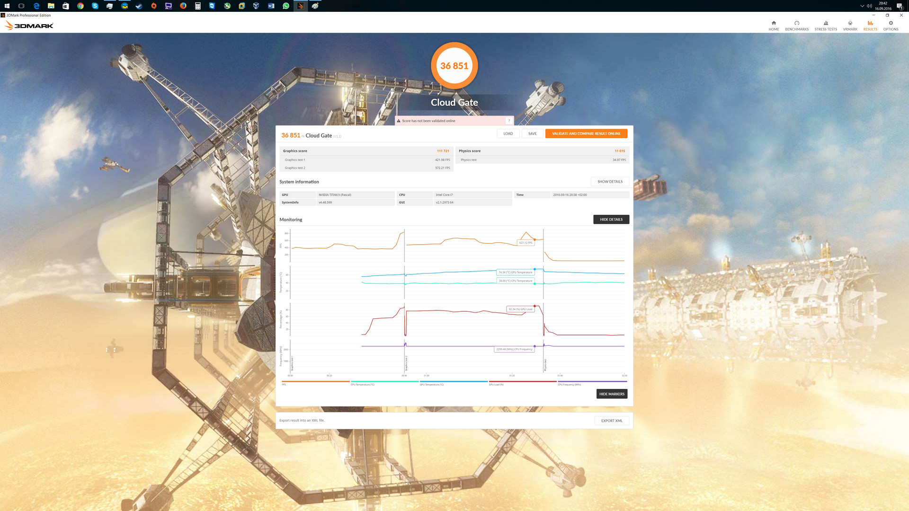Screen dimensions: 909x511
Task: Open Origin from taskbar
Action: pyautogui.click(x=154, y=6)
